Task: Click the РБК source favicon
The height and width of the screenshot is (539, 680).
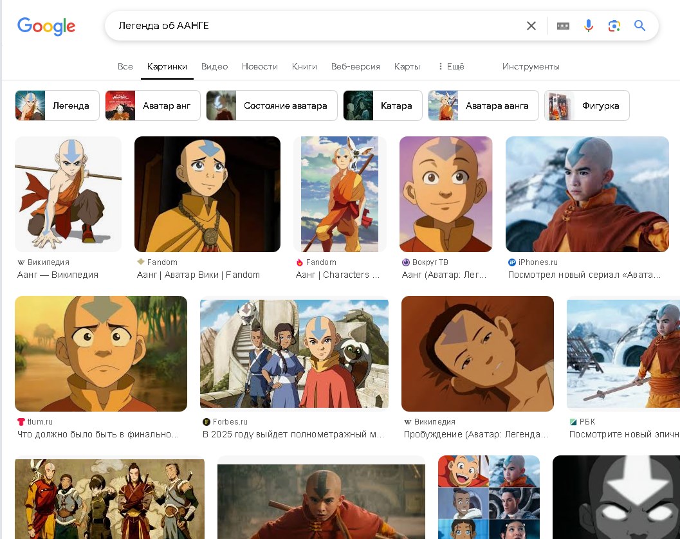Action: [x=573, y=422]
